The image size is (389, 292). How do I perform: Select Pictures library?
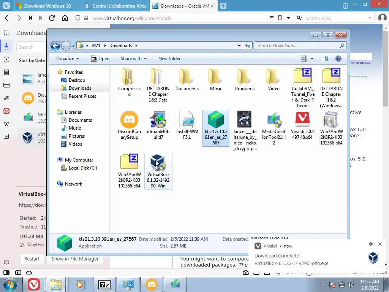tap(76, 136)
